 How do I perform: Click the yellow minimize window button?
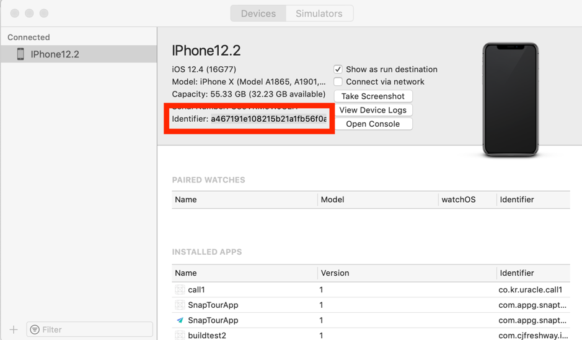coord(29,14)
